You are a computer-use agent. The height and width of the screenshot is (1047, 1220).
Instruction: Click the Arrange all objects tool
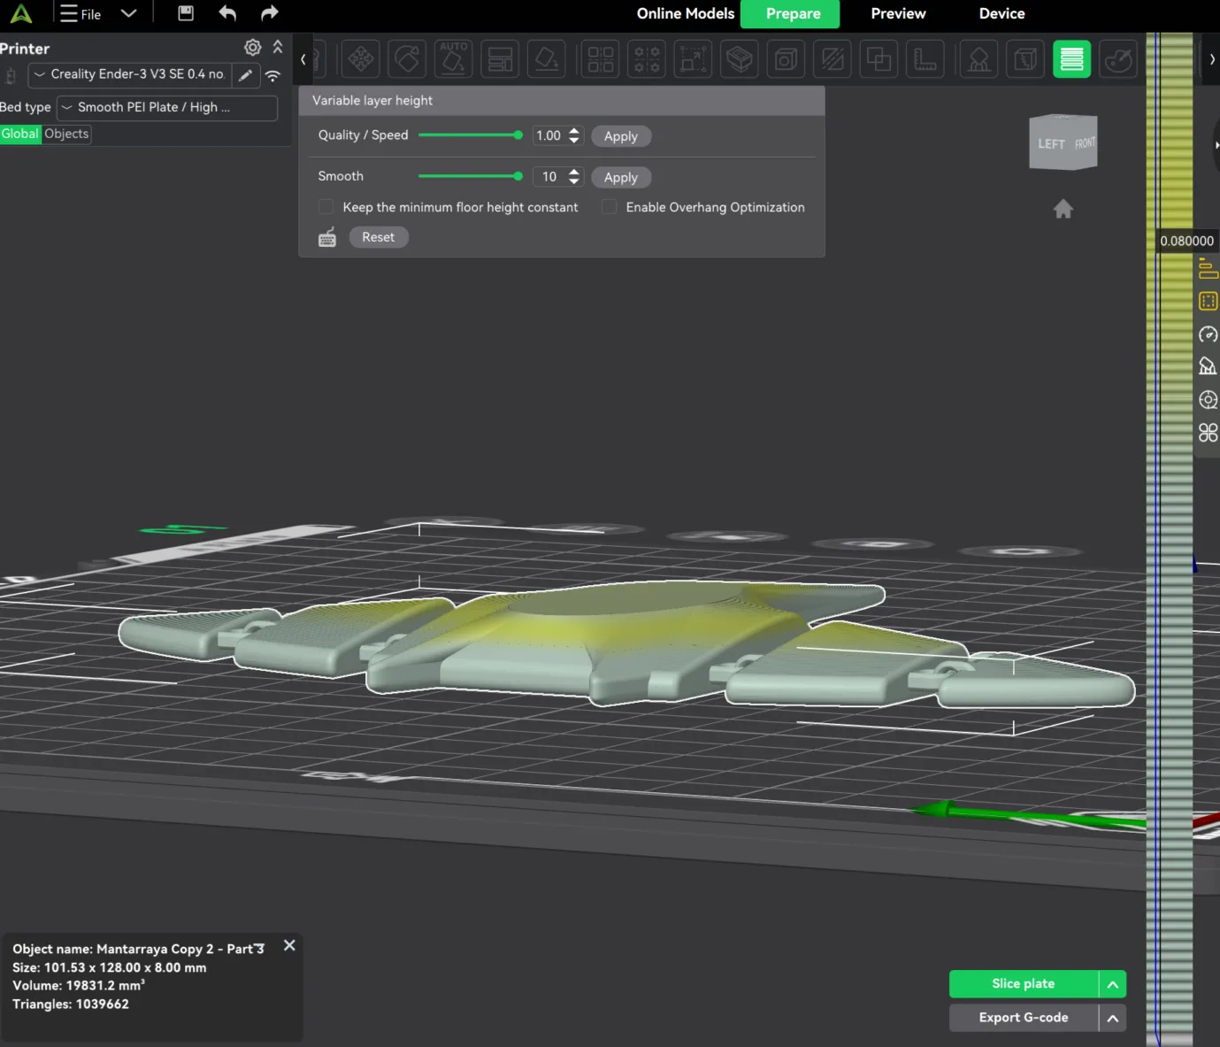pyautogui.click(x=500, y=59)
